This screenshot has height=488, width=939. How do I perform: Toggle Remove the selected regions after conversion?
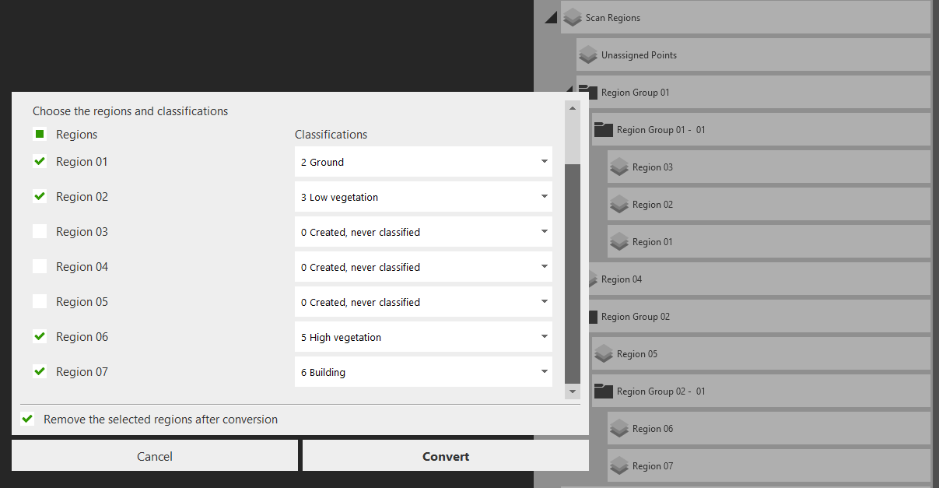pos(27,419)
